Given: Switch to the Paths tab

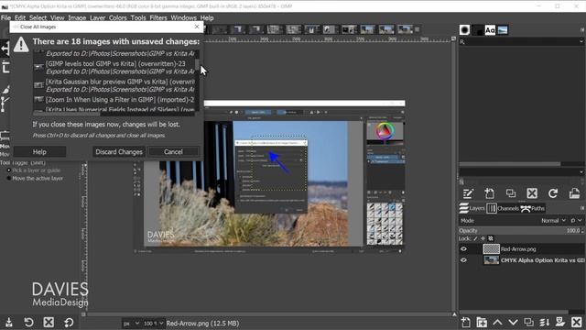Looking at the screenshot, I should 533,208.
